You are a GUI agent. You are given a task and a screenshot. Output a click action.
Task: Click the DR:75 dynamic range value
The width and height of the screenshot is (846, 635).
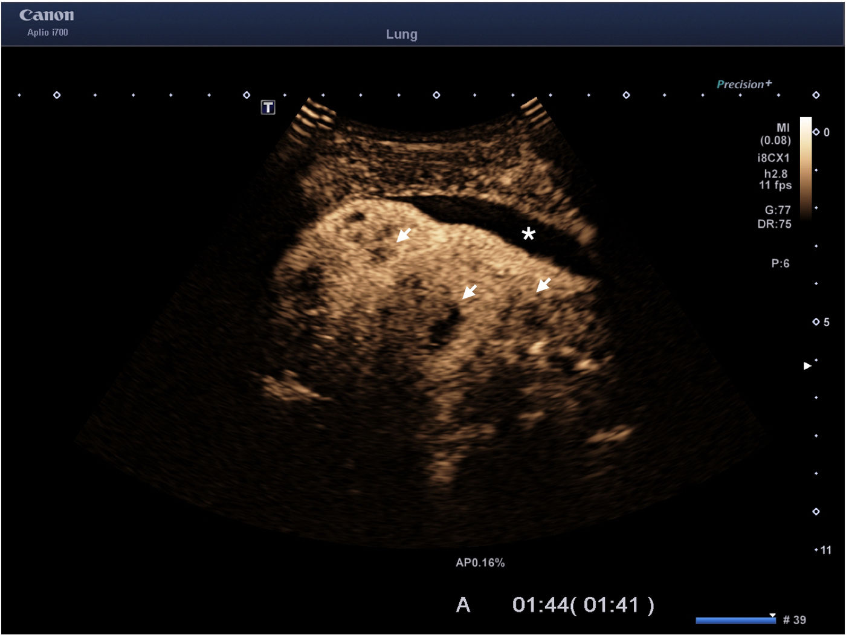click(x=774, y=224)
